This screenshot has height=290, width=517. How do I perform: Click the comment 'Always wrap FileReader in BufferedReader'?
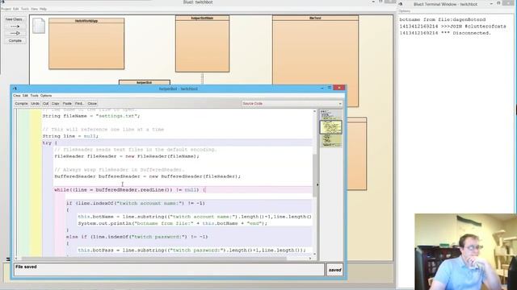pos(119,170)
